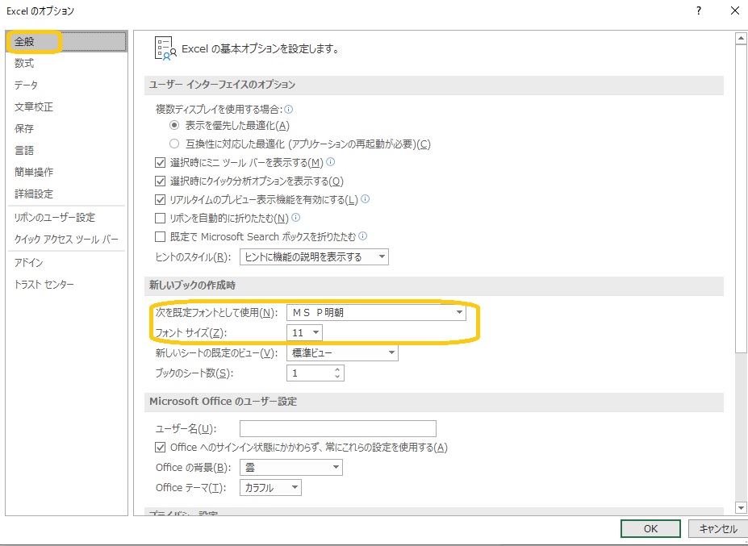Click scrollbar down arrow in options pane

(x=741, y=507)
